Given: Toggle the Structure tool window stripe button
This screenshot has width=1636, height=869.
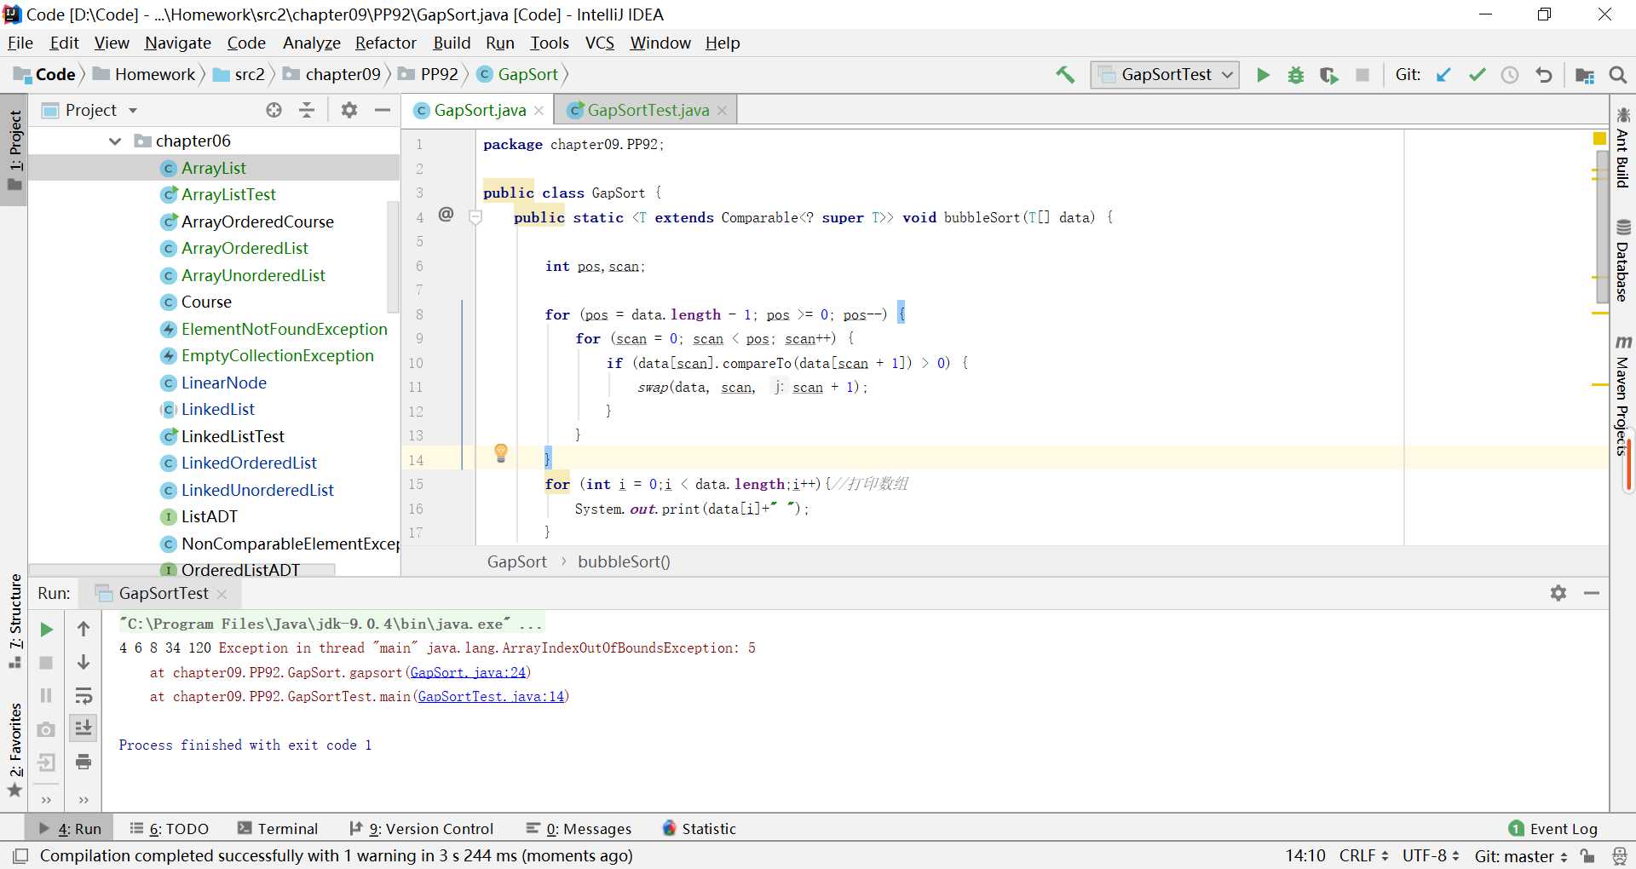Looking at the screenshot, I should click(14, 621).
